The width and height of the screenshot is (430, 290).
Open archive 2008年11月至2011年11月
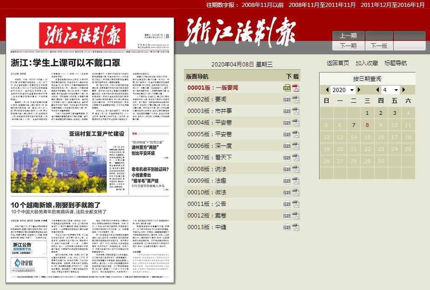(322, 4)
